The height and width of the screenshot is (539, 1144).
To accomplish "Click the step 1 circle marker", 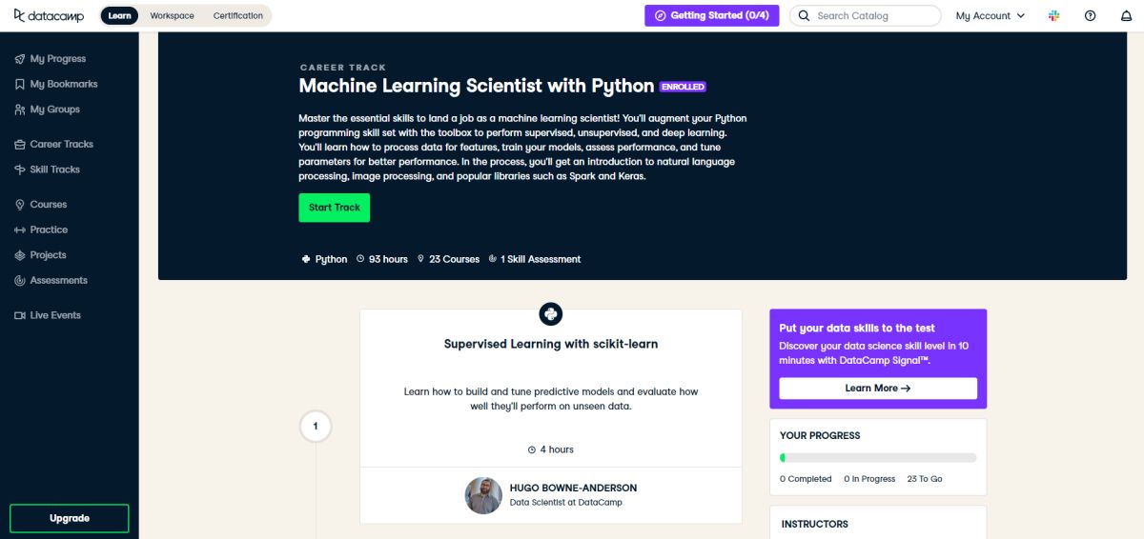I will coord(316,426).
